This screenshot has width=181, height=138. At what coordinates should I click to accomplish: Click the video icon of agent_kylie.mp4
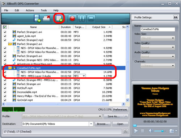[x=14, y=36]
